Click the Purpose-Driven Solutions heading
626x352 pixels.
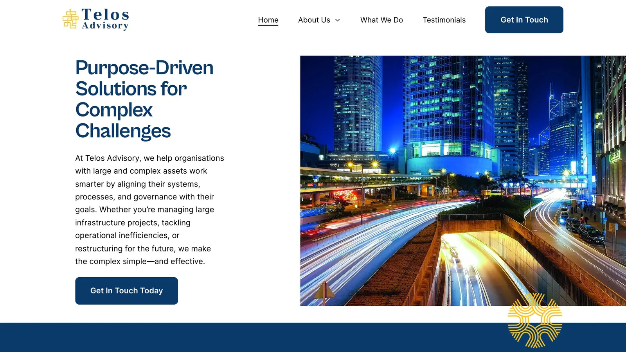click(x=144, y=99)
